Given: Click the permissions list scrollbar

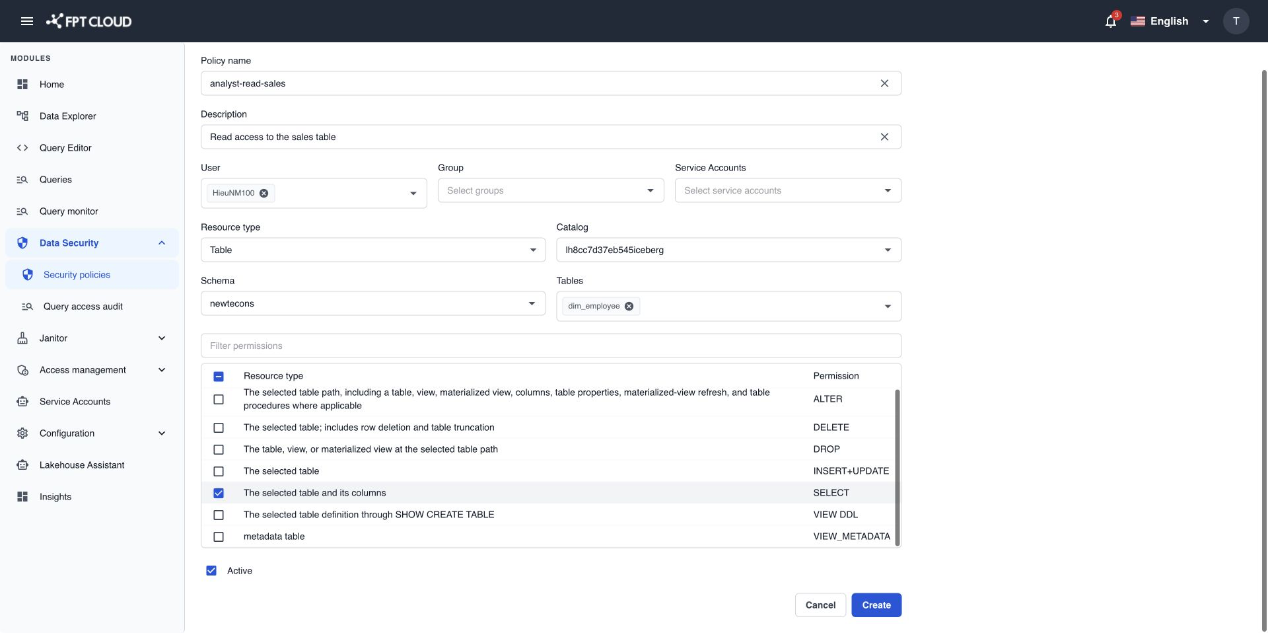Looking at the screenshot, I should tap(897, 468).
